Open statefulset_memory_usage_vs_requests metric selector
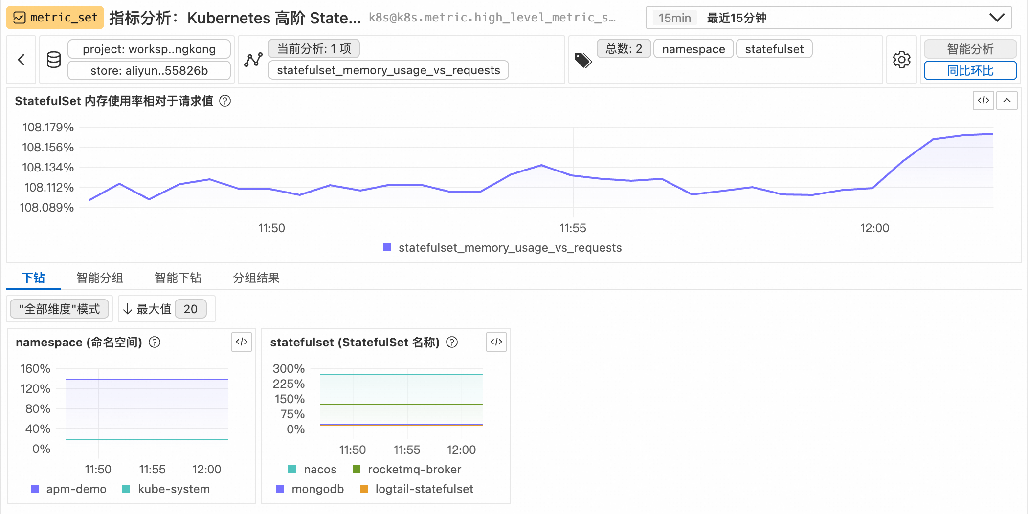The height and width of the screenshot is (514, 1028). click(388, 70)
